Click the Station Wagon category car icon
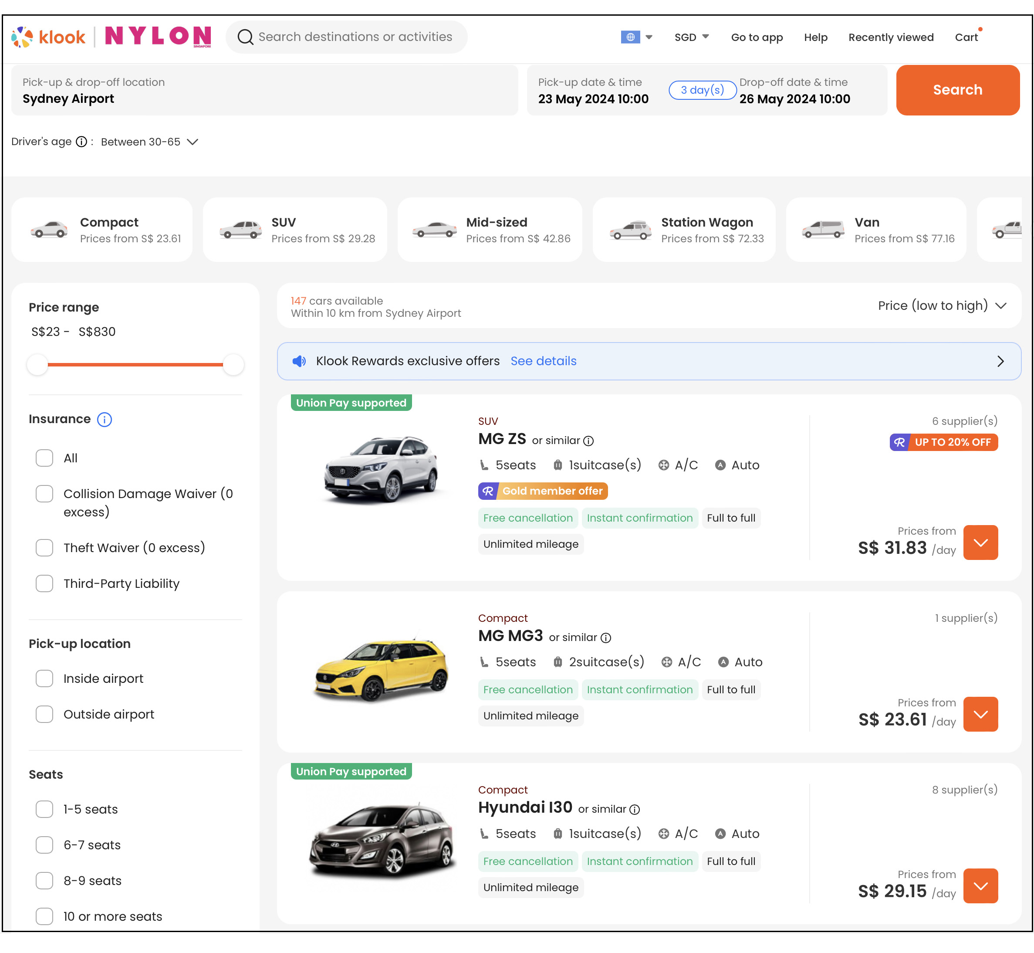Viewport: 1034px width, 953px height. click(x=630, y=230)
